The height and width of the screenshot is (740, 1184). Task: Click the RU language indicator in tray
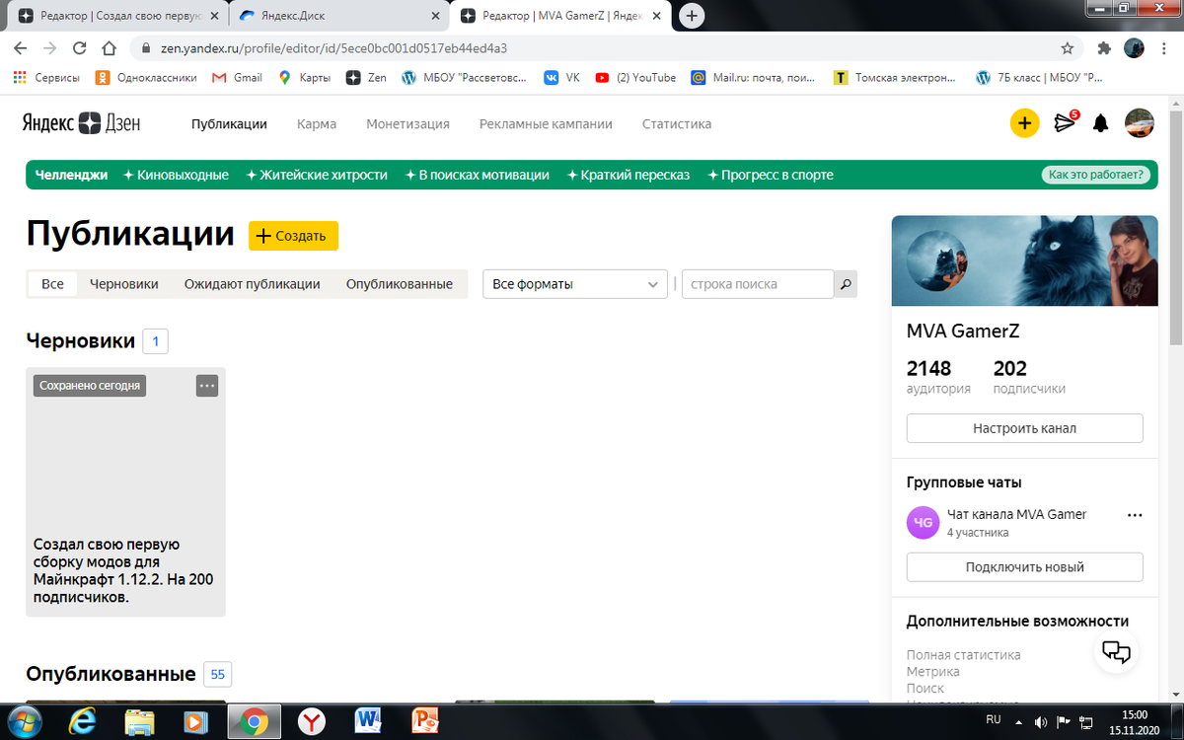pyautogui.click(x=994, y=718)
